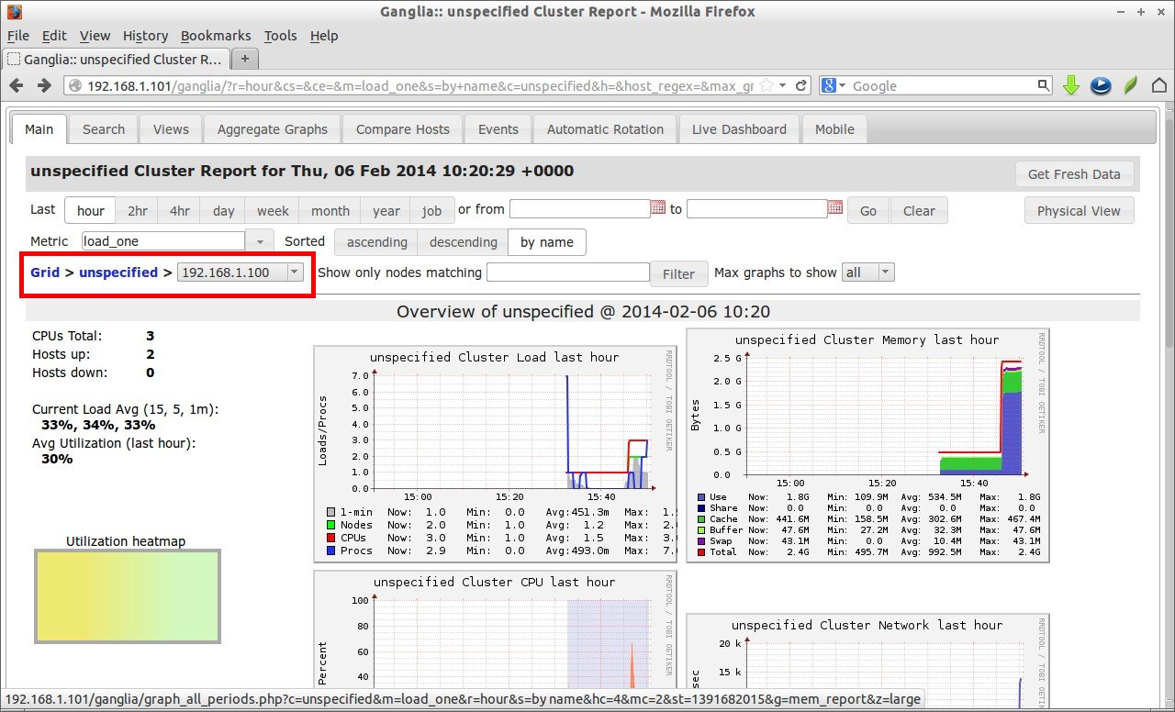Viewport: 1175px width, 712px height.
Task: Open the 'to' date calendar icon
Action: [835, 207]
